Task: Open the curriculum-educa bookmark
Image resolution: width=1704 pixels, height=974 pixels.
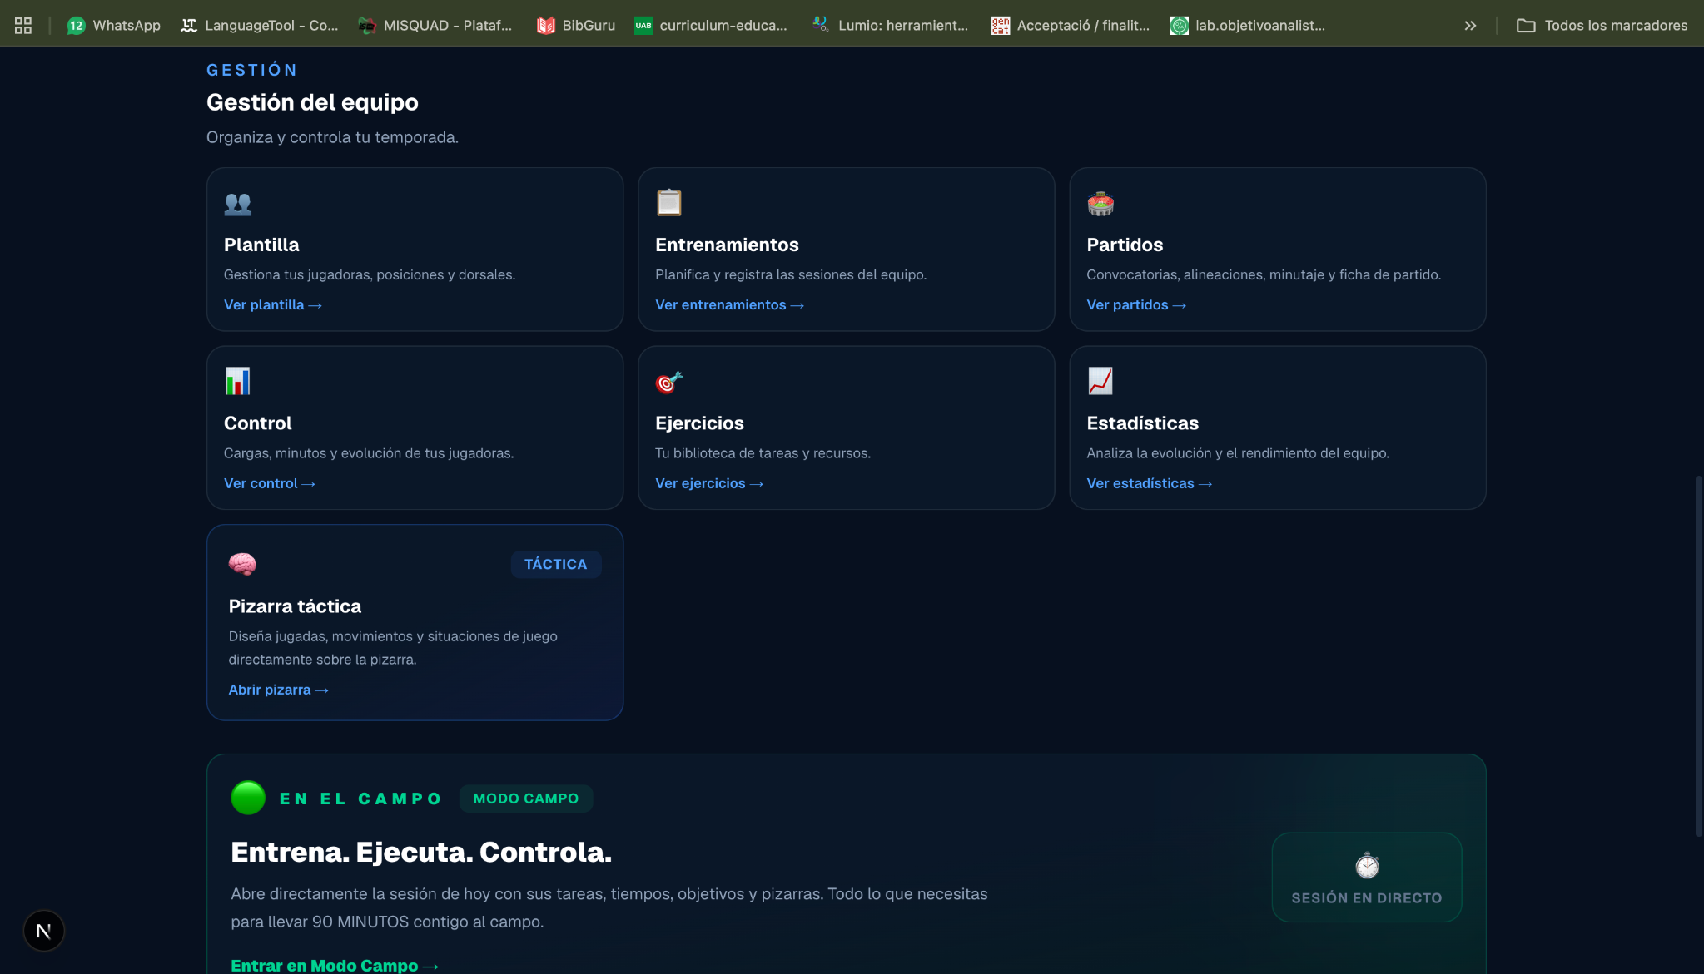Action: click(711, 25)
